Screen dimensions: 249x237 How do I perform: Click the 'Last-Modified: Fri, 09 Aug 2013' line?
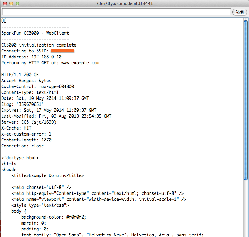tap(56, 116)
